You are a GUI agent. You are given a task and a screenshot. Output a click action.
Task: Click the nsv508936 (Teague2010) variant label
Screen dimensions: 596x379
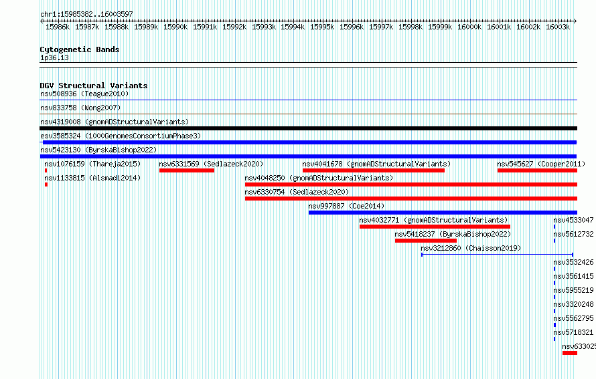point(84,94)
